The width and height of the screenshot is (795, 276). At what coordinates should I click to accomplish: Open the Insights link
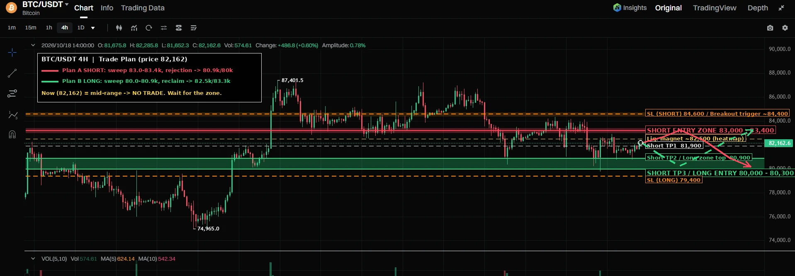click(635, 8)
